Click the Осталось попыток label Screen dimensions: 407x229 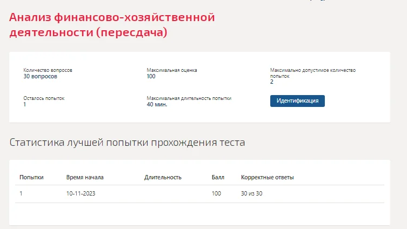click(44, 98)
